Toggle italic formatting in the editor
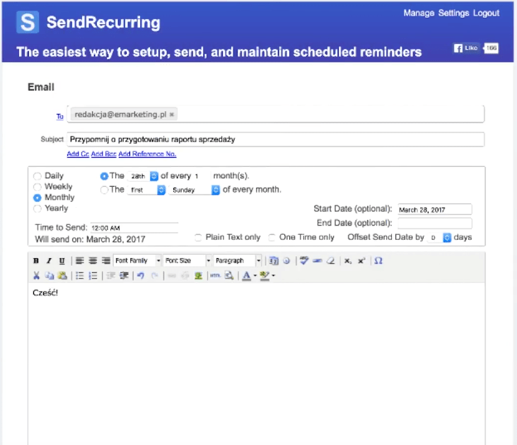517x445 pixels. pyautogui.click(x=49, y=261)
